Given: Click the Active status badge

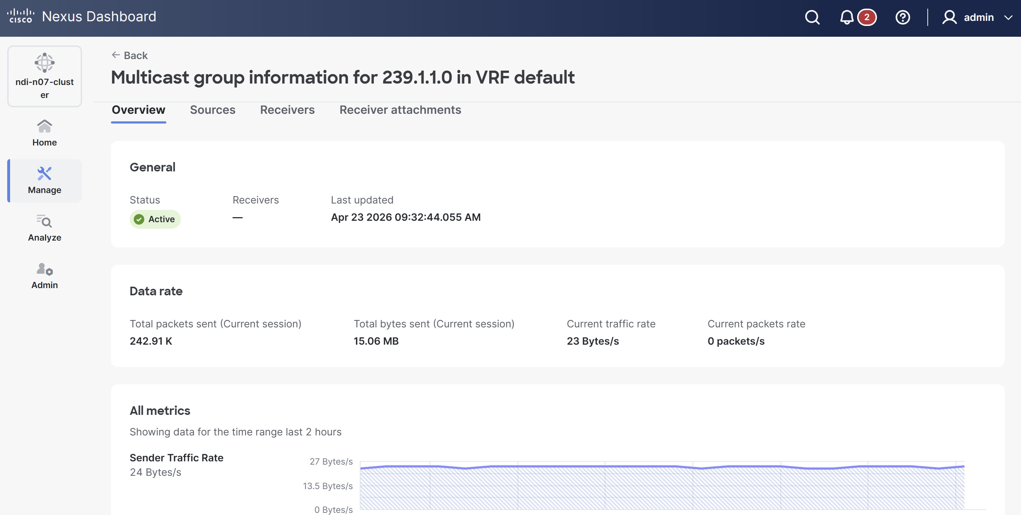Looking at the screenshot, I should (155, 219).
